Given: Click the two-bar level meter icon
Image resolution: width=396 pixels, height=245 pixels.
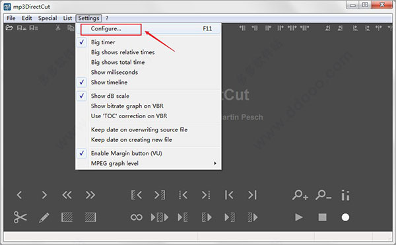Looking at the screenshot, I should pyautogui.click(x=345, y=195).
